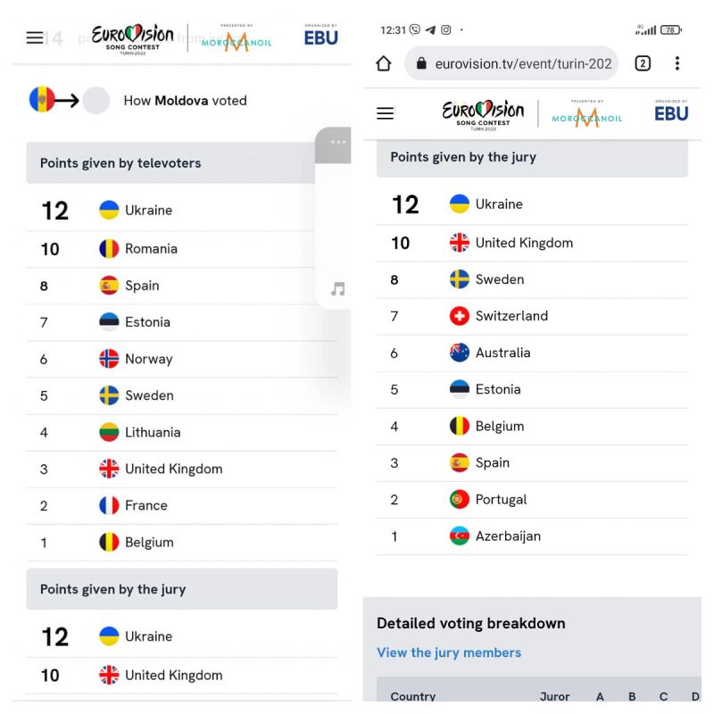Click the Eurovision Song Contest logo at left
Viewport: 714px width, 714px height.
[132, 39]
